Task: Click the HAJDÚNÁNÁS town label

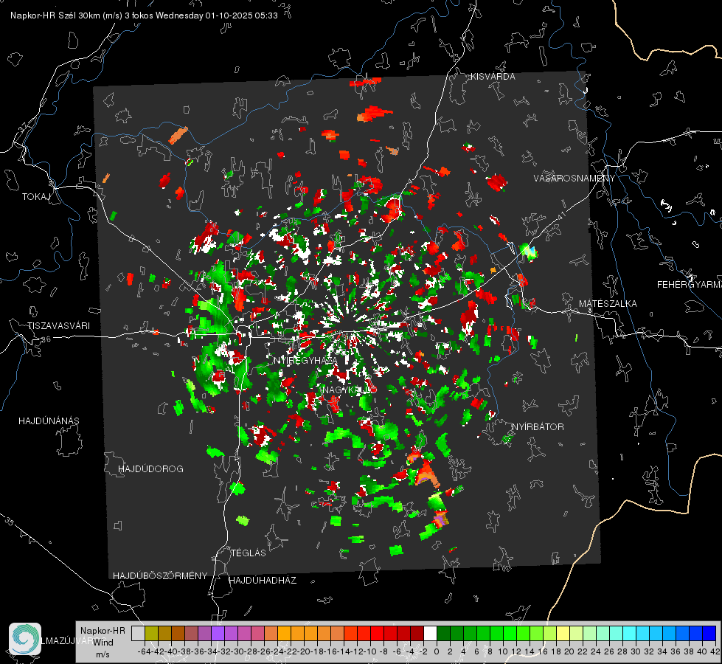Action: (x=49, y=421)
